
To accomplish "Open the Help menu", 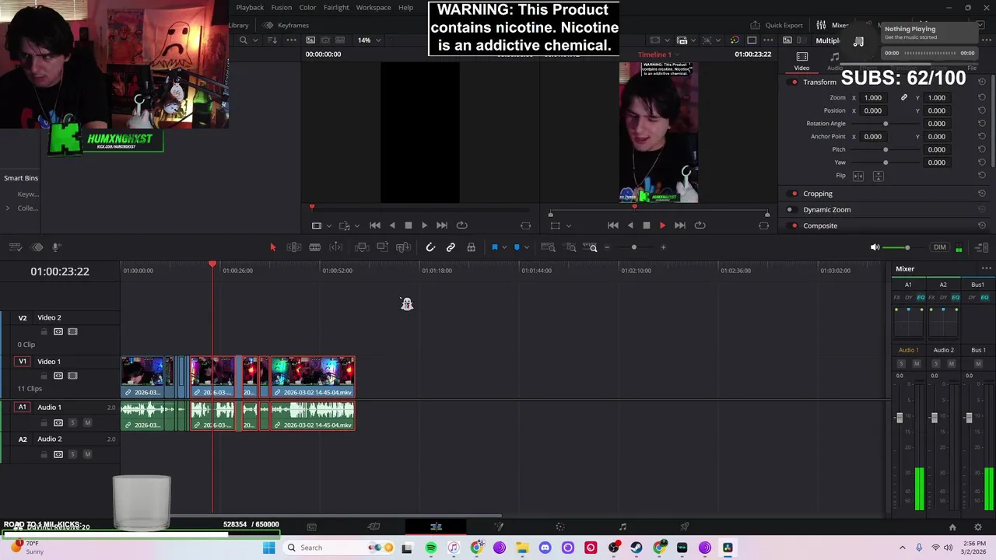I will coord(406,8).
